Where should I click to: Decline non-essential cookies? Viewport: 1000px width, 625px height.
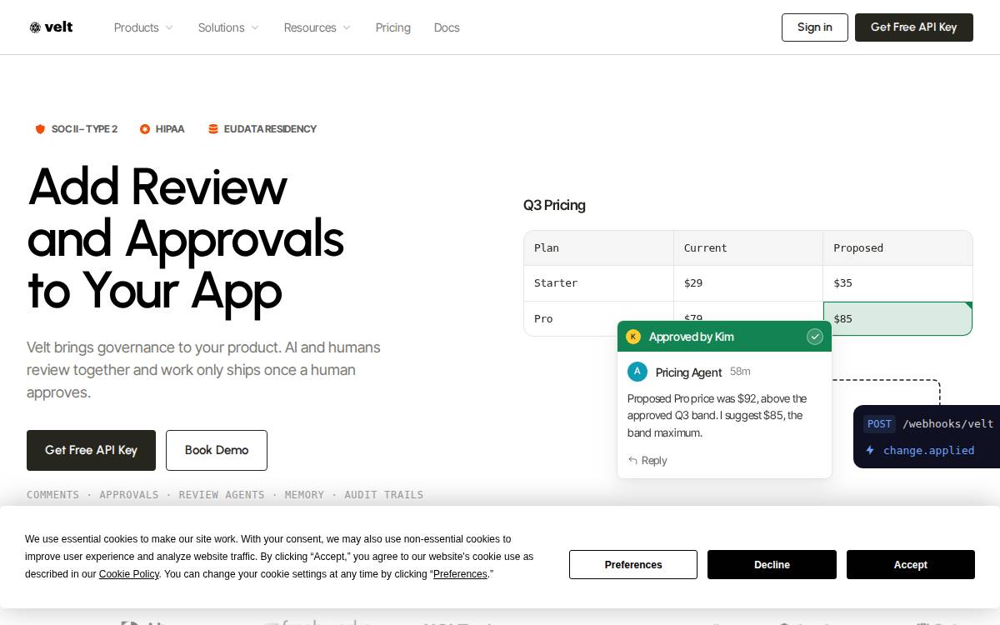point(772,564)
